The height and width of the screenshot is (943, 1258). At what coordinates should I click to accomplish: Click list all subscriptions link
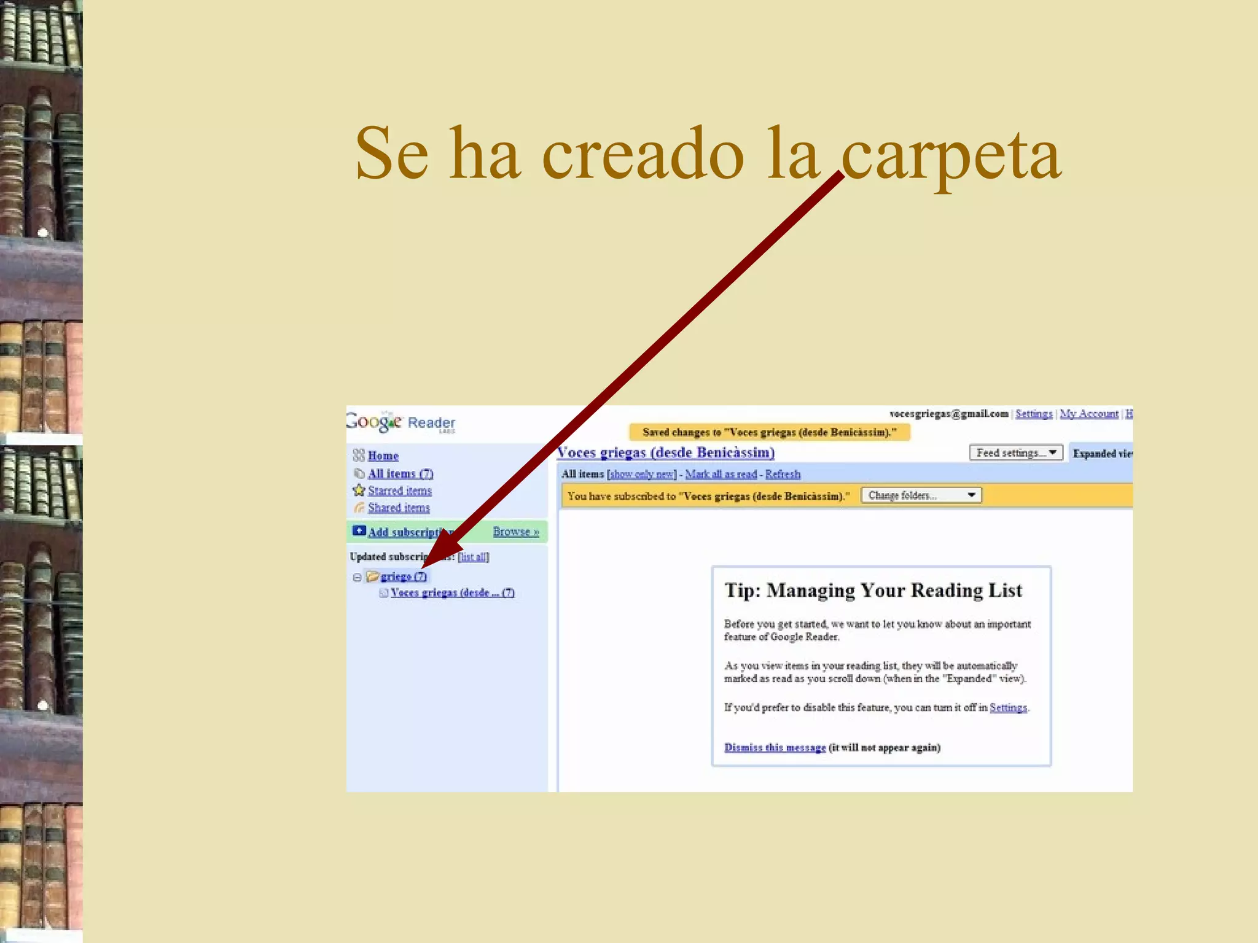[473, 557]
